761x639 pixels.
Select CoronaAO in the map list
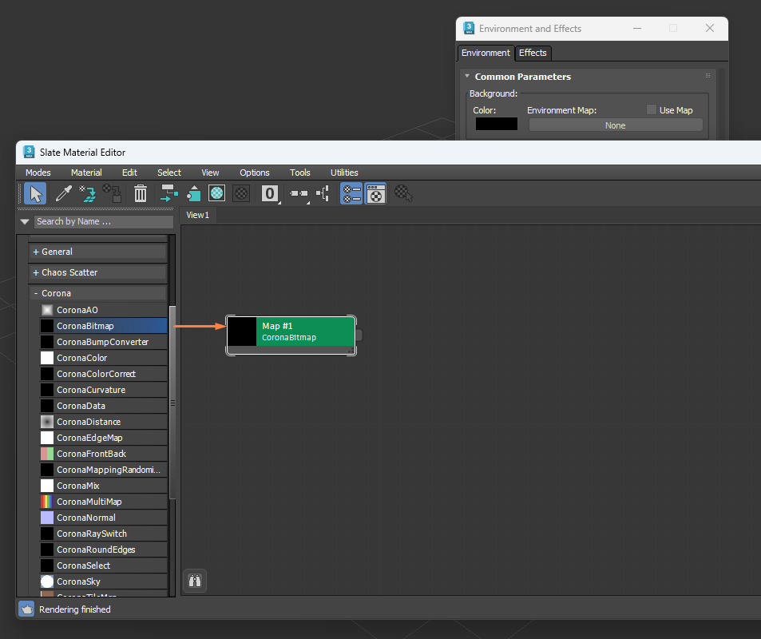[x=103, y=310]
